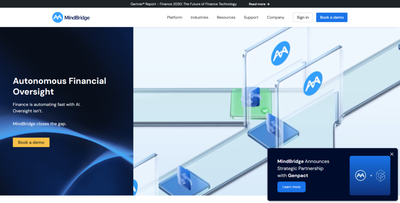Click the MindBridge logo in the header
Viewport: 400px width, 203px height.
click(x=71, y=17)
